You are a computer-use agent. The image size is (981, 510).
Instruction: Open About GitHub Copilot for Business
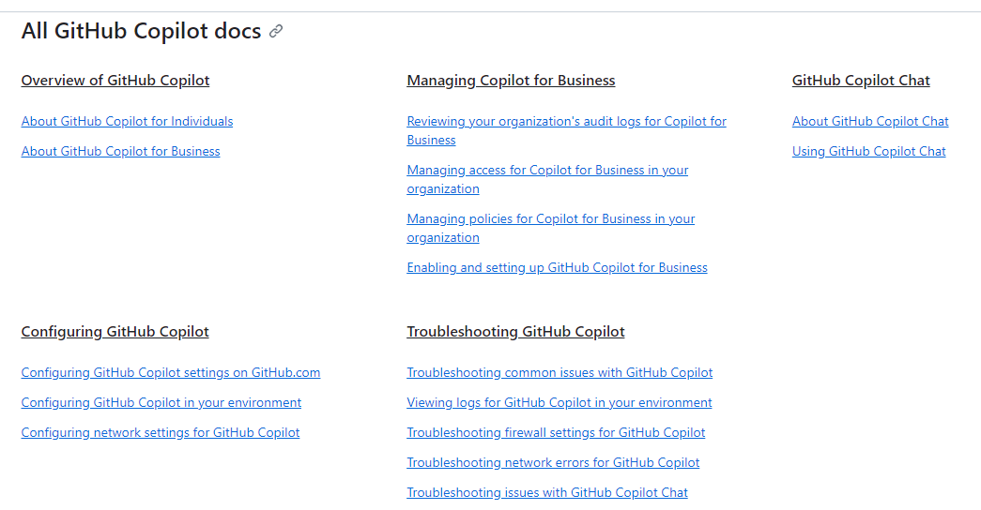click(121, 151)
